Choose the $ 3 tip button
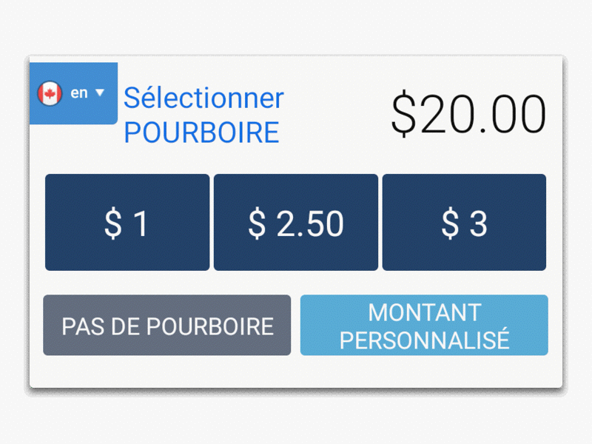 click(x=464, y=223)
